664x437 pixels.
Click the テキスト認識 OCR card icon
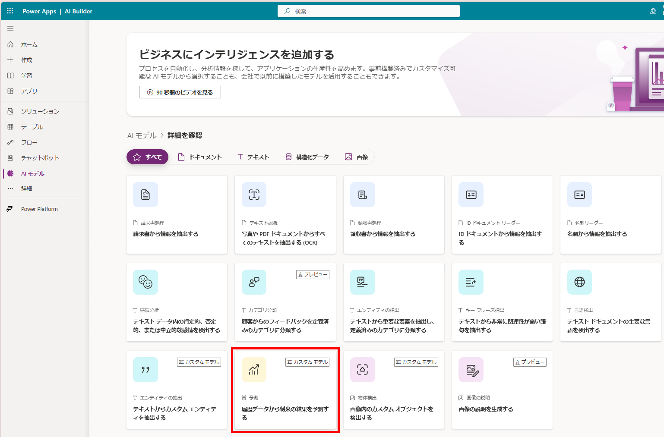click(x=254, y=195)
